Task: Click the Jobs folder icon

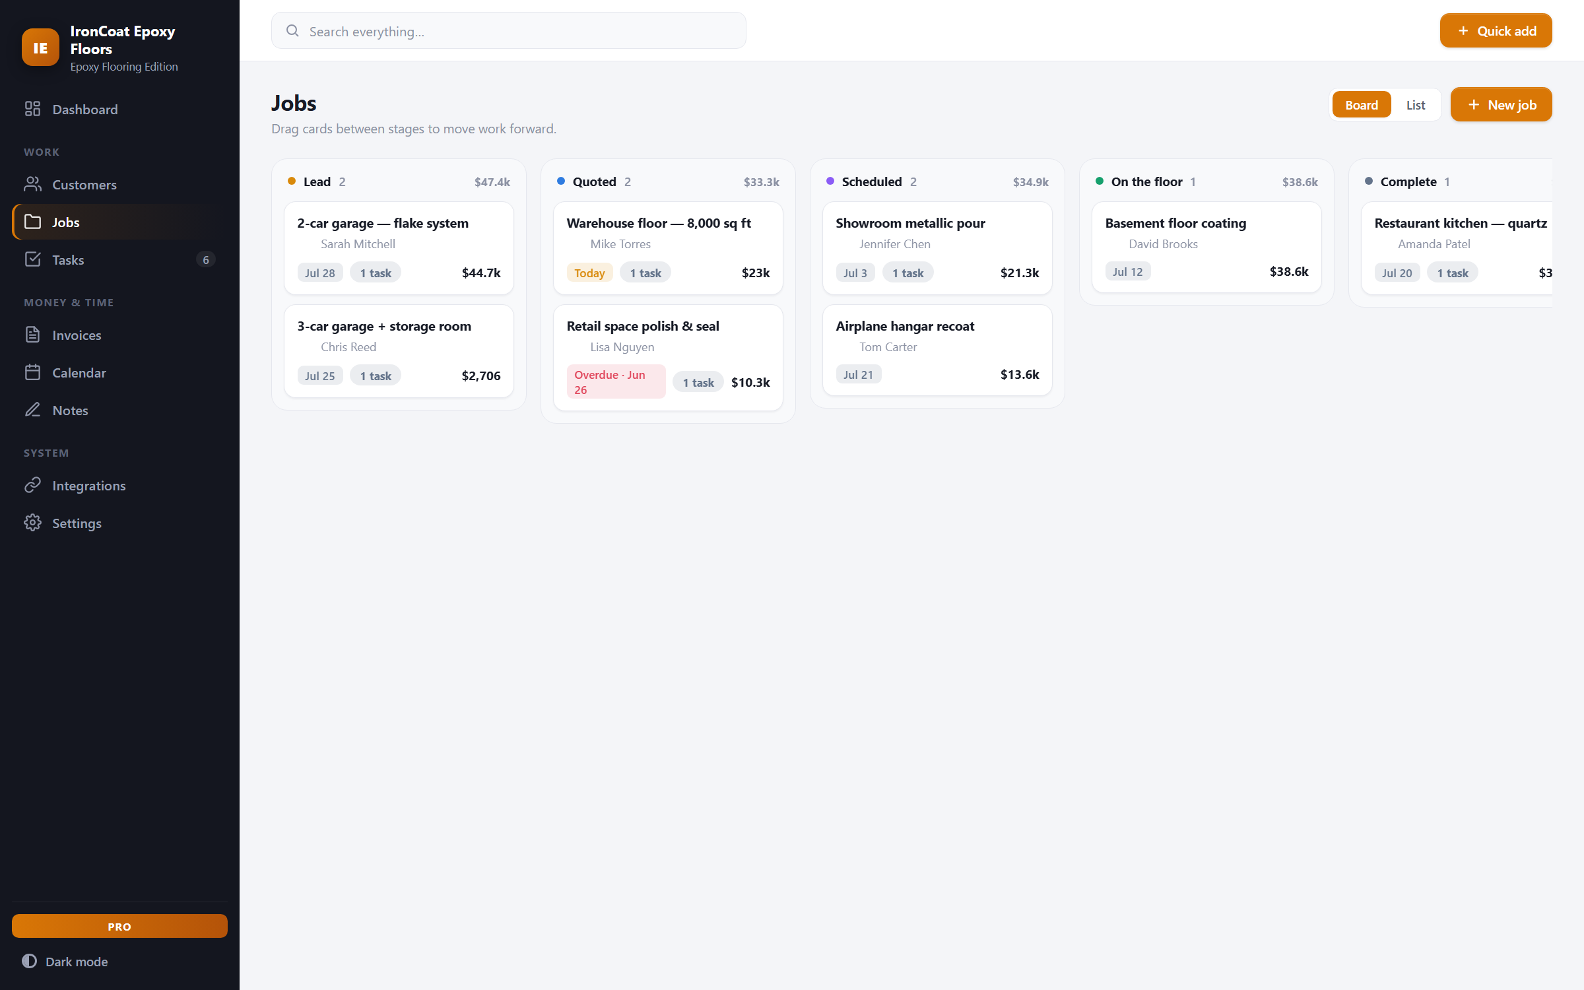Action: 32,222
